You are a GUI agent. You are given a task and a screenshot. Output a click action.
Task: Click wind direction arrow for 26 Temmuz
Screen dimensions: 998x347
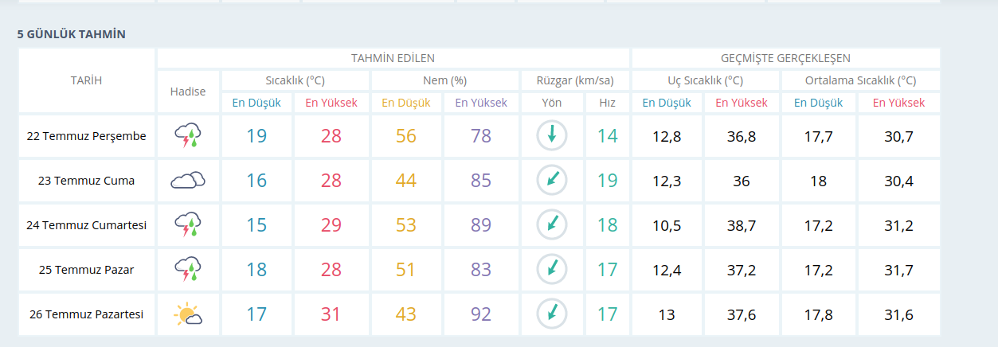coord(551,314)
